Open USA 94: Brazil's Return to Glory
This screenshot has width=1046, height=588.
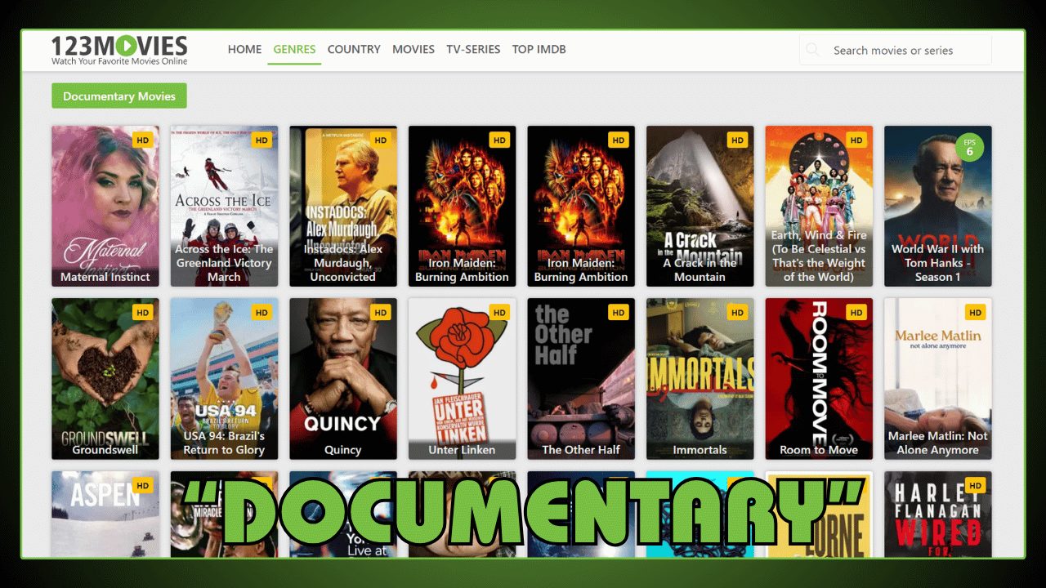224,378
